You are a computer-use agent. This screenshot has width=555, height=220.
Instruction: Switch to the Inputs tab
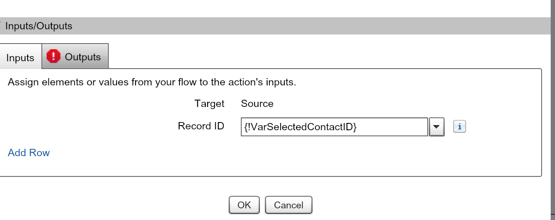pyautogui.click(x=20, y=58)
